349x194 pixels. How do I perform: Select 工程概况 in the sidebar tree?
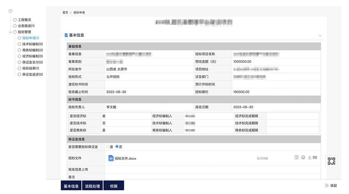24,20
